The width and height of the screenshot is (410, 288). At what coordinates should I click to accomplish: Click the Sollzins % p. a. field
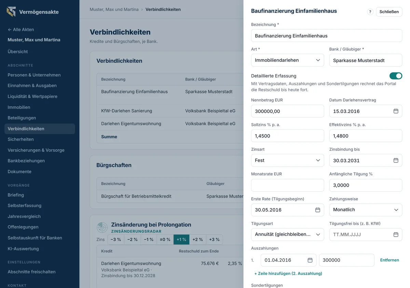point(287,136)
